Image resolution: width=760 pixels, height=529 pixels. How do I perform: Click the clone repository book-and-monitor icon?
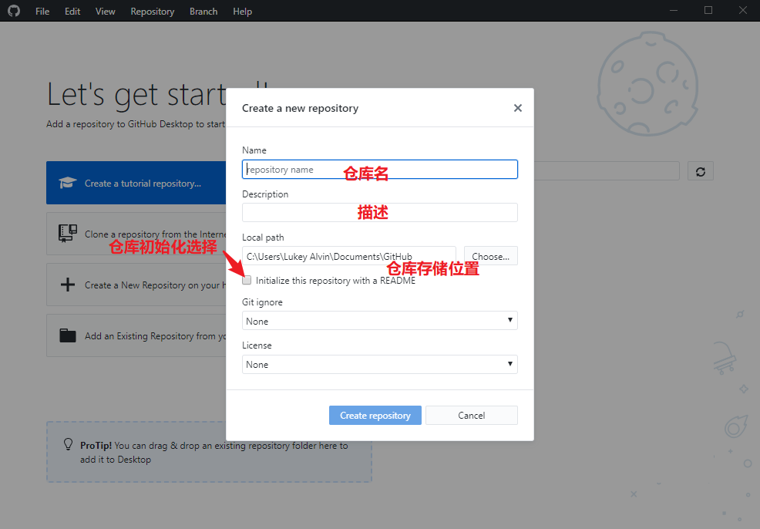pyautogui.click(x=68, y=233)
